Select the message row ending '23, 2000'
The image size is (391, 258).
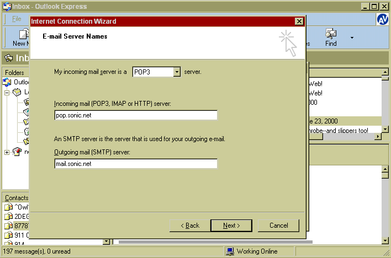click(345, 121)
